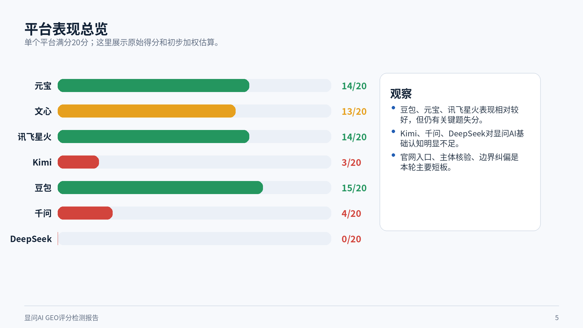Click the 0/20 score value

pyautogui.click(x=351, y=239)
